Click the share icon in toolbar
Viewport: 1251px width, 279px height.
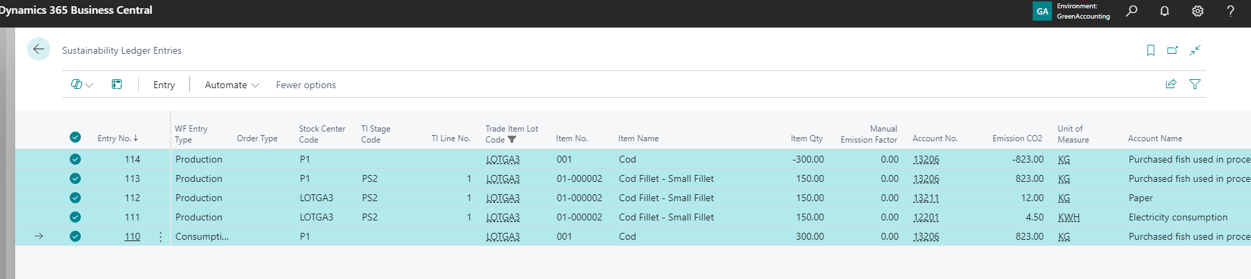point(1171,84)
